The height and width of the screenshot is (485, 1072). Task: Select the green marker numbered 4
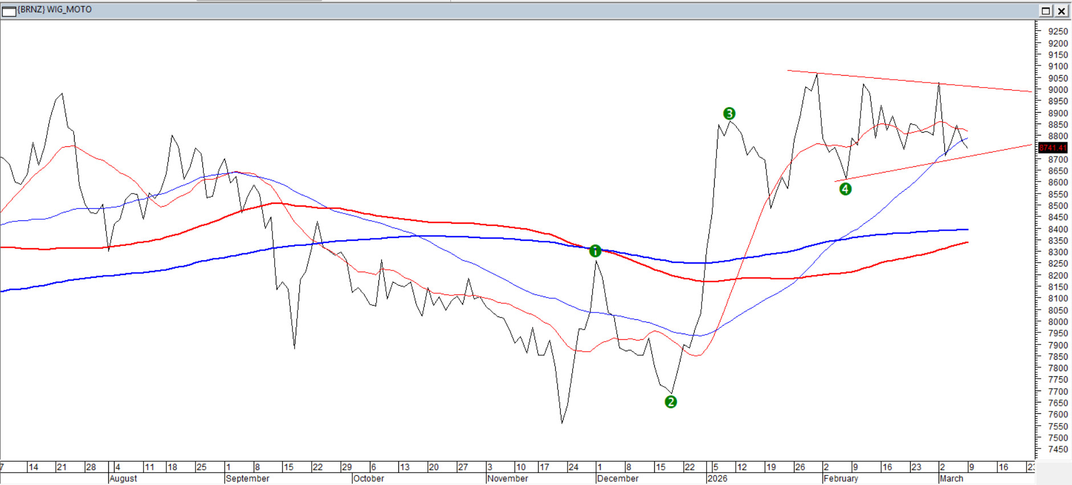point(845,189)
